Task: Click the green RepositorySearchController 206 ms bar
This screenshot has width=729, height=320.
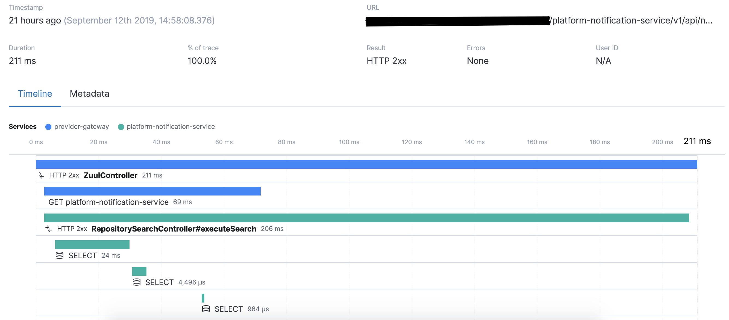Action: 366,218
